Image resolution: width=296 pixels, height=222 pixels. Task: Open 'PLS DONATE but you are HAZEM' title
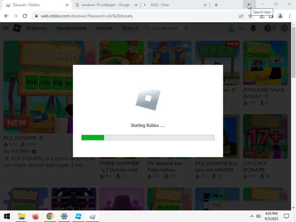coord(216,166)
